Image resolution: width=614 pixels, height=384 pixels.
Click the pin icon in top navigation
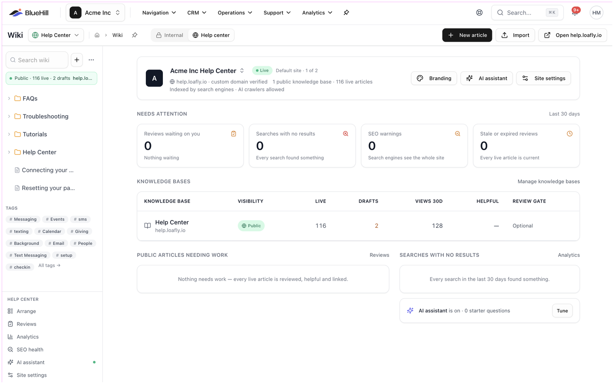(346, 13)
